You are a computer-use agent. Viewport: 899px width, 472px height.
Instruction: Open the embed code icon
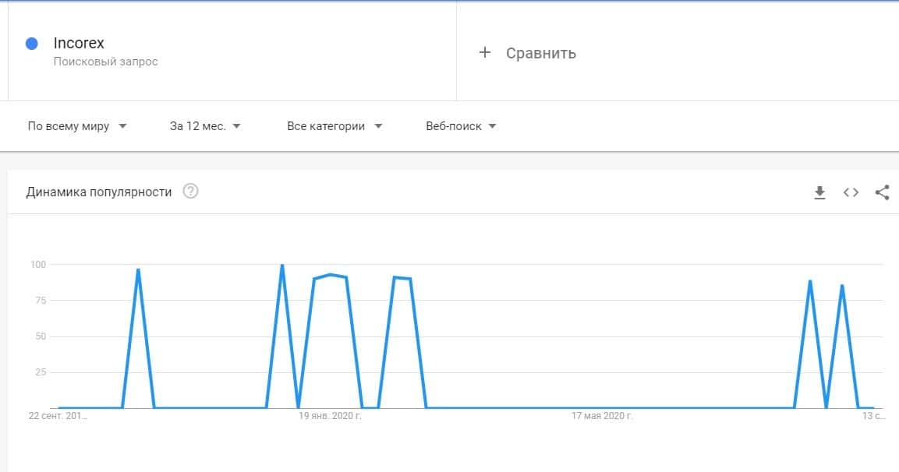pyautogui.click(x=851, y=192)
